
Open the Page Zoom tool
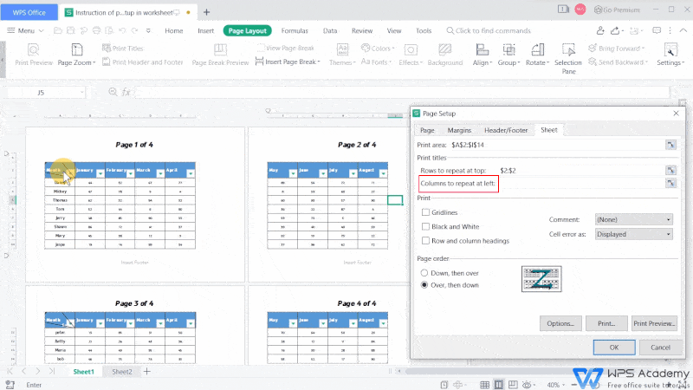coord(76,55)
